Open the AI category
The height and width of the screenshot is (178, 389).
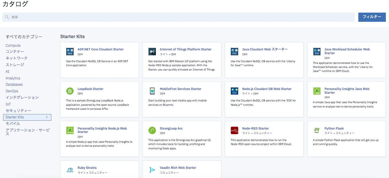coord(7,72)
